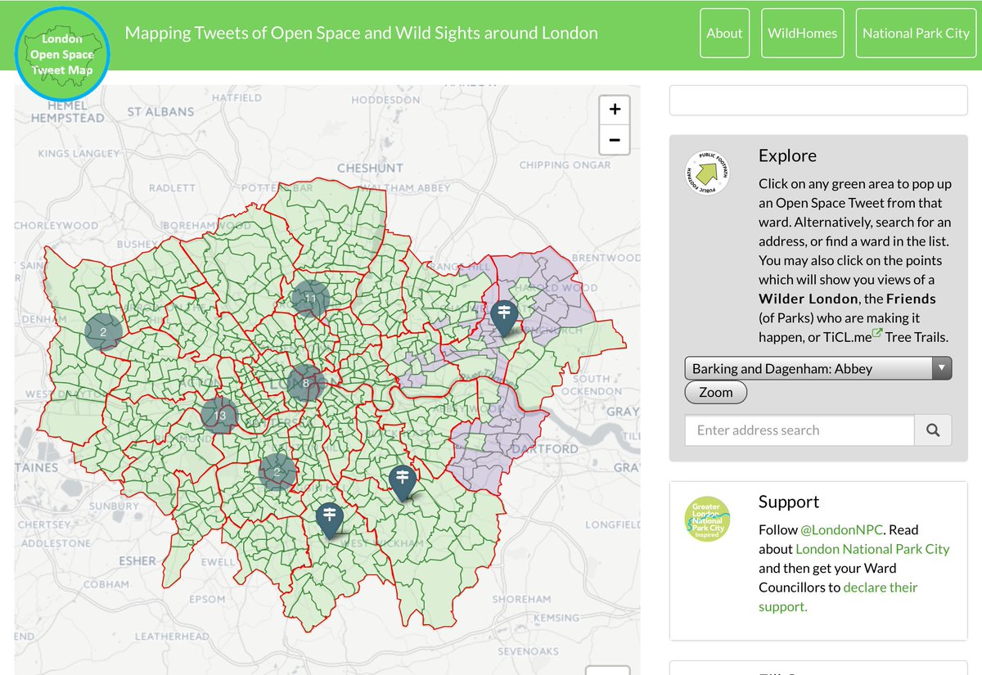Focus the Enter address search field
This screenshot has height=675, width=982.
(x=800, y=430)
